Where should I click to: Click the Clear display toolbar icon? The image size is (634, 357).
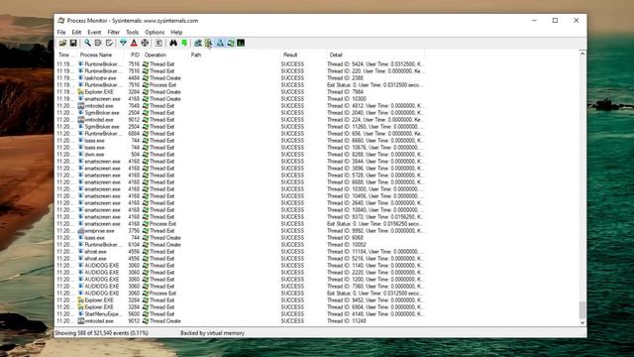click(x=109, y=43)
